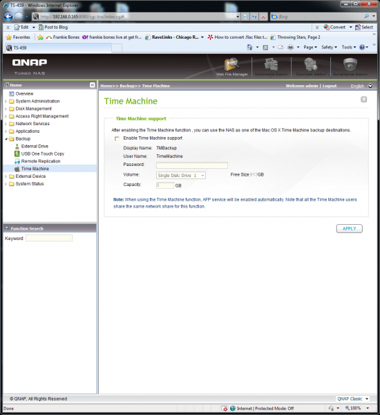The width and height of the screenshot is (380, 415).
Task: Click the new tab button
Action: click(x=117, y=48)
